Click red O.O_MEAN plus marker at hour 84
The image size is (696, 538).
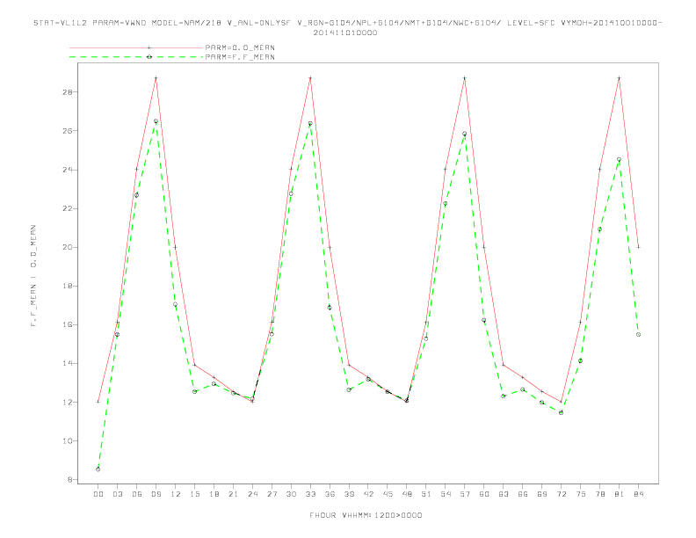coord(638,247)
